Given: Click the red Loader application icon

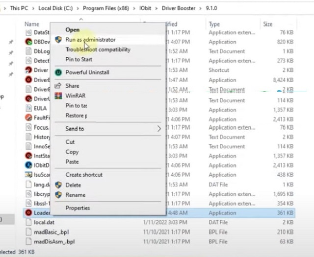Looking at the screenshot, I should [x=28, y=213].
